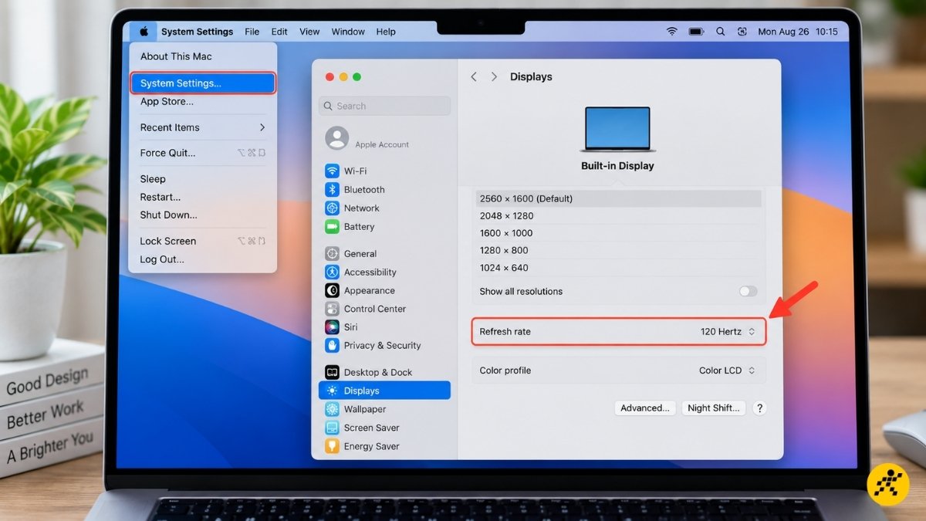This screenshot has width=926, height=521.
Task: Click the battery status icon in menu bar
Action: tap(696, 32)
